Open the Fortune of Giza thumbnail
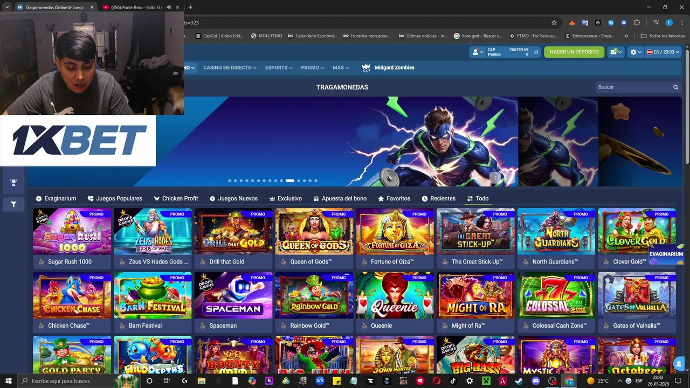 tap(395, 231)
